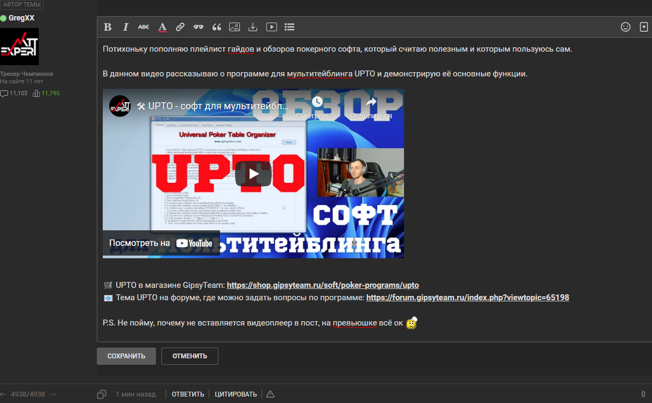This screenshot has height=403, width=652.
Task: Open shop.gipsyteam.ru UPTO link
Action: (x=323, y=285)
